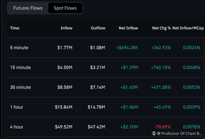
Task: Click the +740.18% net change value
Action: (x=161, y=67)
